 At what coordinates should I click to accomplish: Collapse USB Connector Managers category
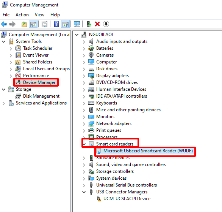point(84,192)
